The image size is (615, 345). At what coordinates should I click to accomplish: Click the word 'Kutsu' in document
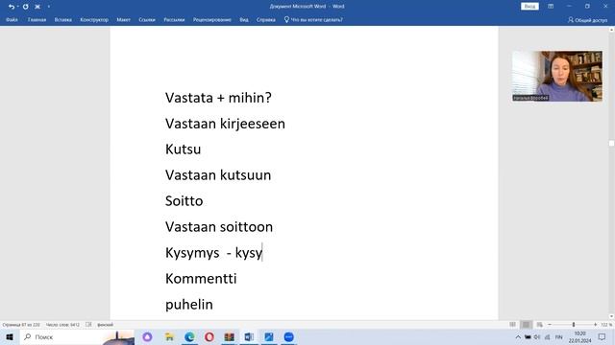point(184,149)
